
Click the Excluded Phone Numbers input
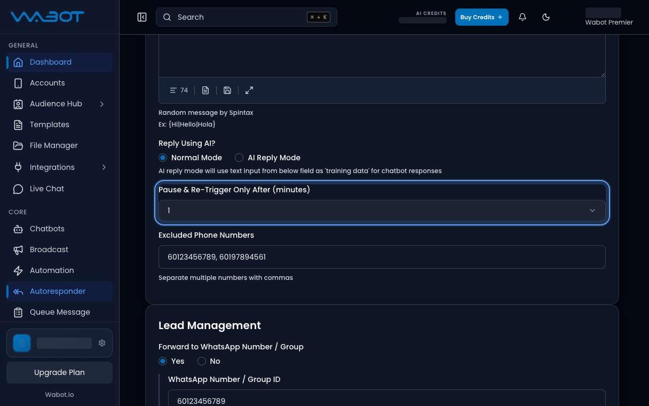tap(382, 257)
